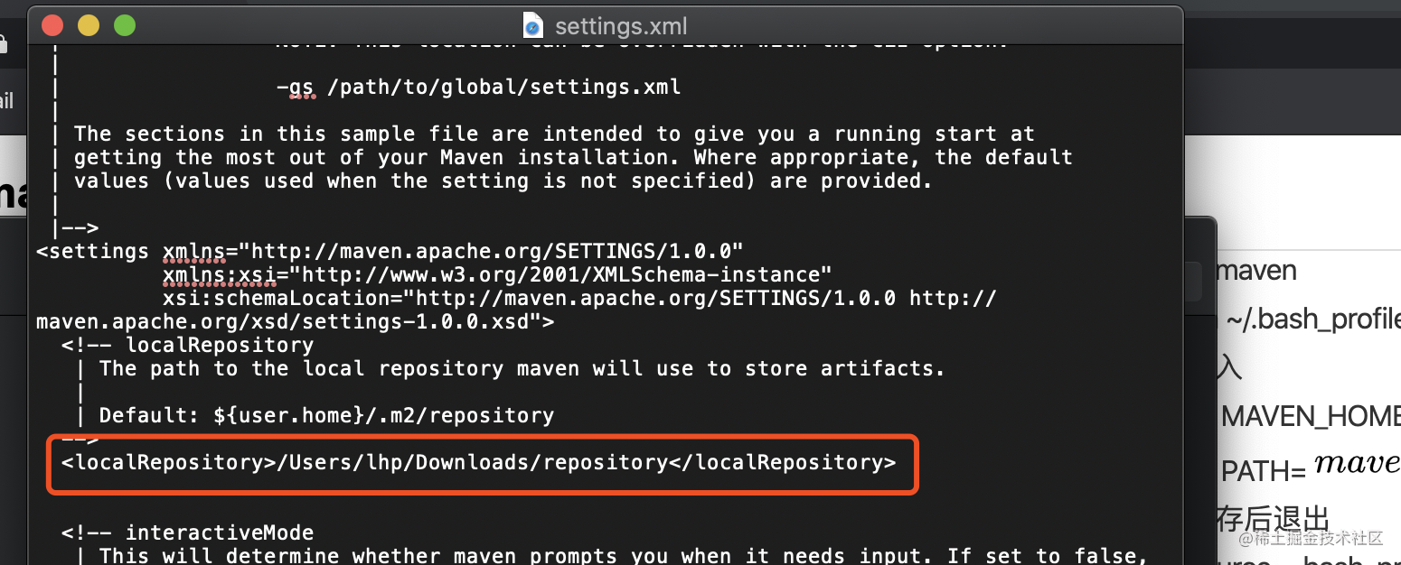
Task: Close the settings.xml window with red button
Action: [52, 25]
